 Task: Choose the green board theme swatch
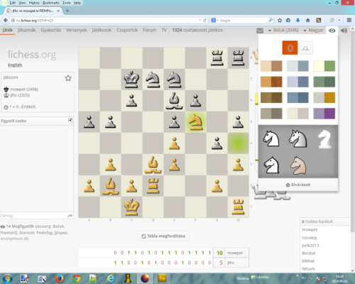324,66
